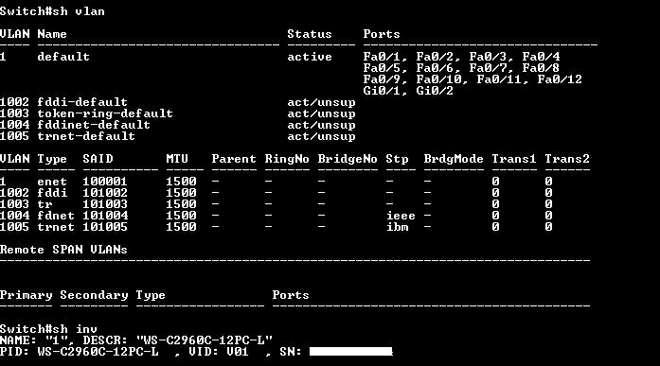Click SAID value '101002'

(x=105, y=193)
